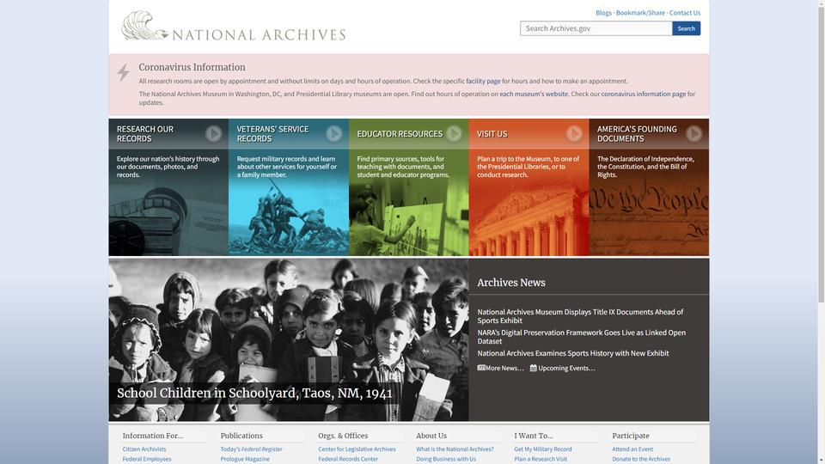The height and width of the screenshot is (464, 825).
Task: Click the arrow icon on Research Our Records
Action: [x=214, y=134]
